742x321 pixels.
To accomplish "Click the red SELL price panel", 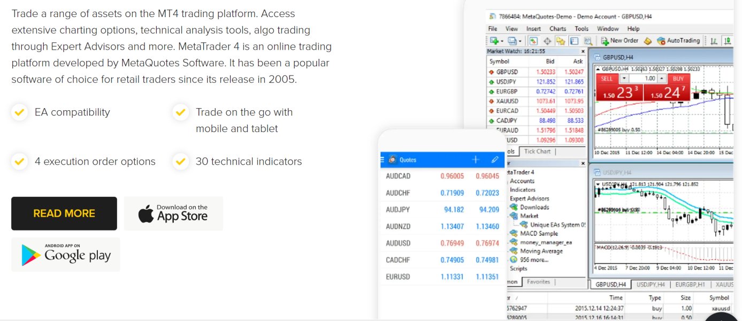I will tap(619, 93).
